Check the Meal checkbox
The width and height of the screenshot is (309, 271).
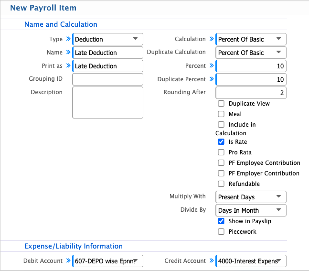pos(221,114)
